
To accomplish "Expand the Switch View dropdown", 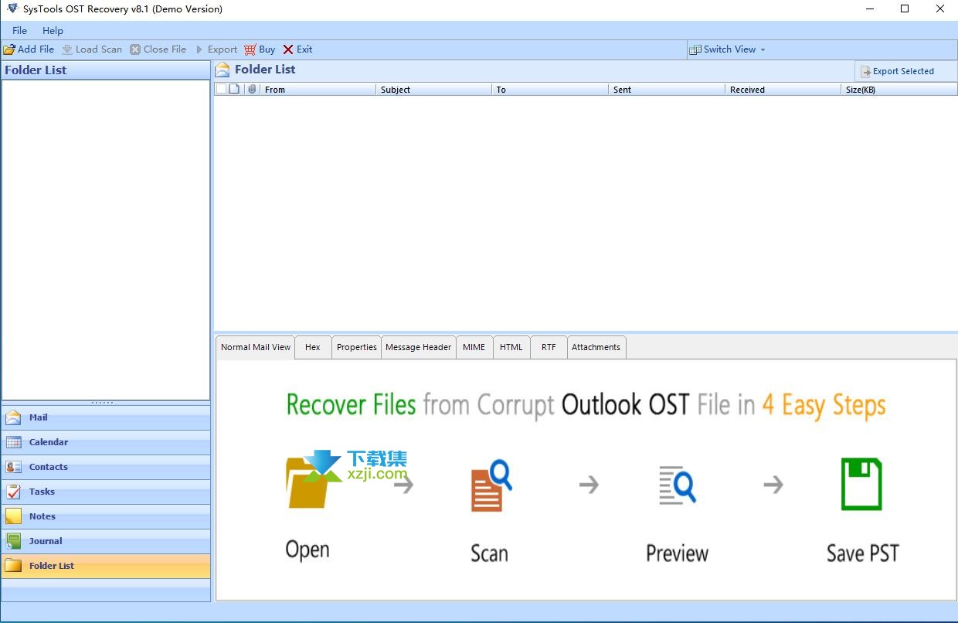I will (x=728, y=49).
